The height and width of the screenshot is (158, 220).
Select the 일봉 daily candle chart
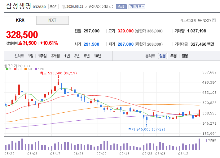click(162, 56)
